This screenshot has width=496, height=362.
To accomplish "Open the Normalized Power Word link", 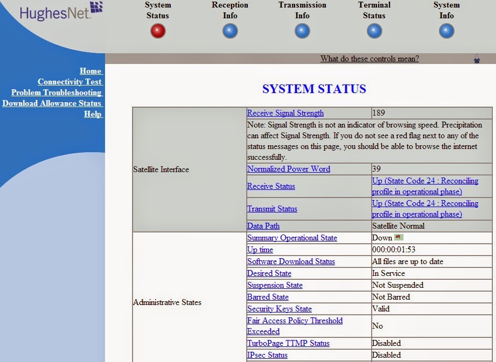I will 289,169.
